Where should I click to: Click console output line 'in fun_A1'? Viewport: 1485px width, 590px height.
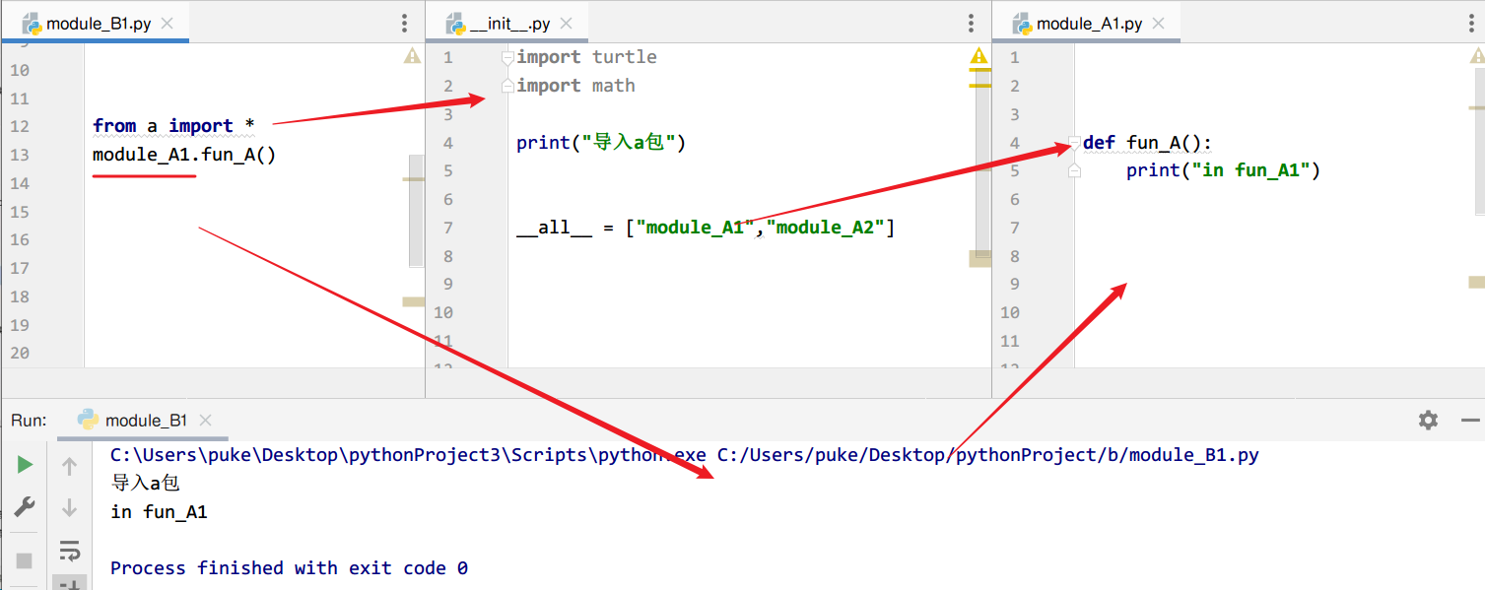(159, 512)
